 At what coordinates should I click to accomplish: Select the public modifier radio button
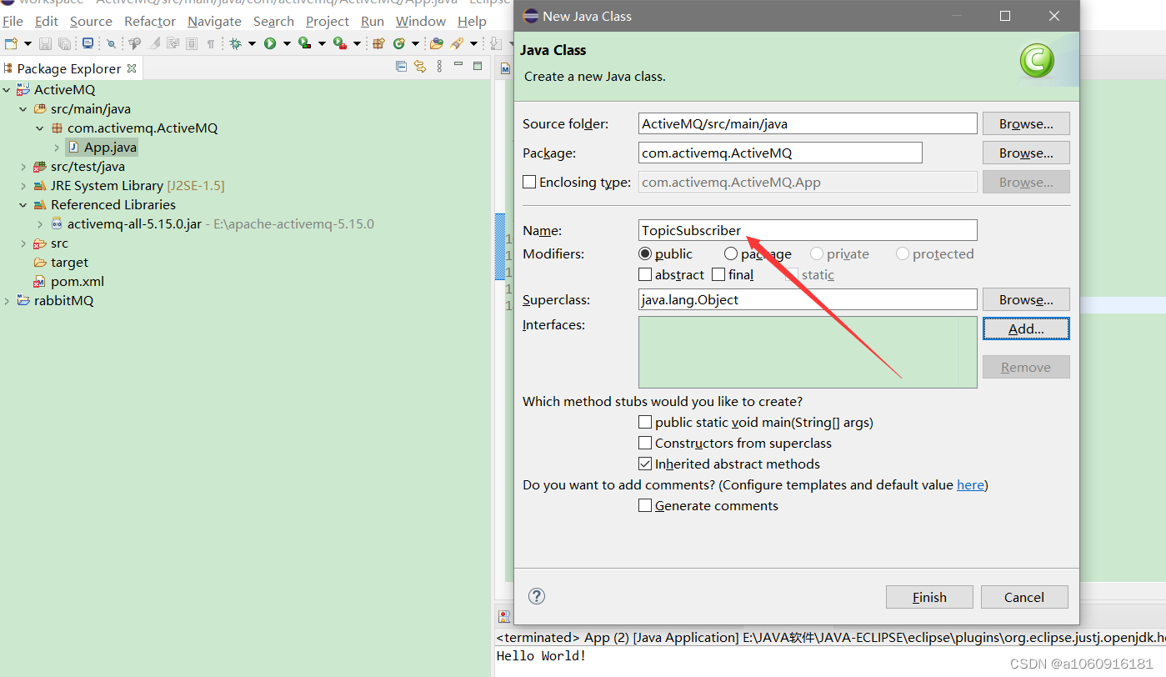coord(645,253)
